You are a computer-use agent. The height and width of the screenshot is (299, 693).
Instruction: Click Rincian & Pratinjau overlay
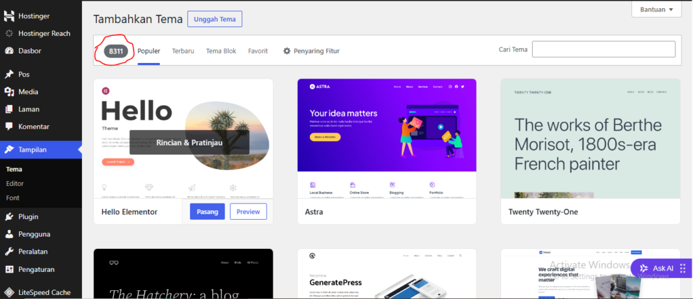point(189,143)
